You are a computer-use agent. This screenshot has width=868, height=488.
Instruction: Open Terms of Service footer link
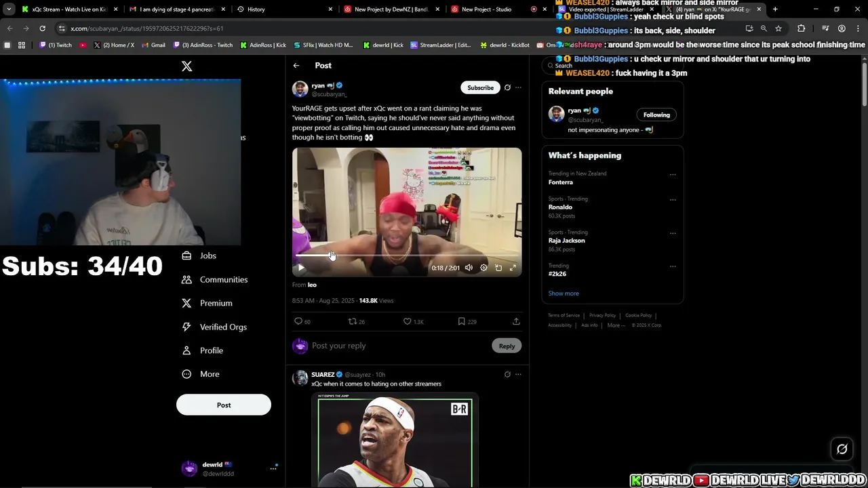pyautogui.click(x=564, y=315)
